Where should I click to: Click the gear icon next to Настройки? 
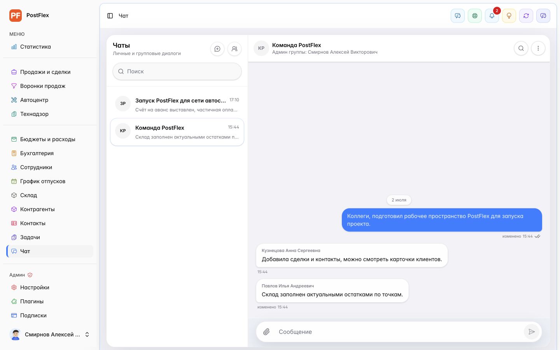(x=14, y=287)
